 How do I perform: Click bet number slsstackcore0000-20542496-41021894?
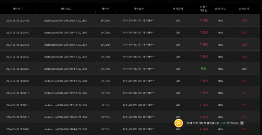(66, 45)
